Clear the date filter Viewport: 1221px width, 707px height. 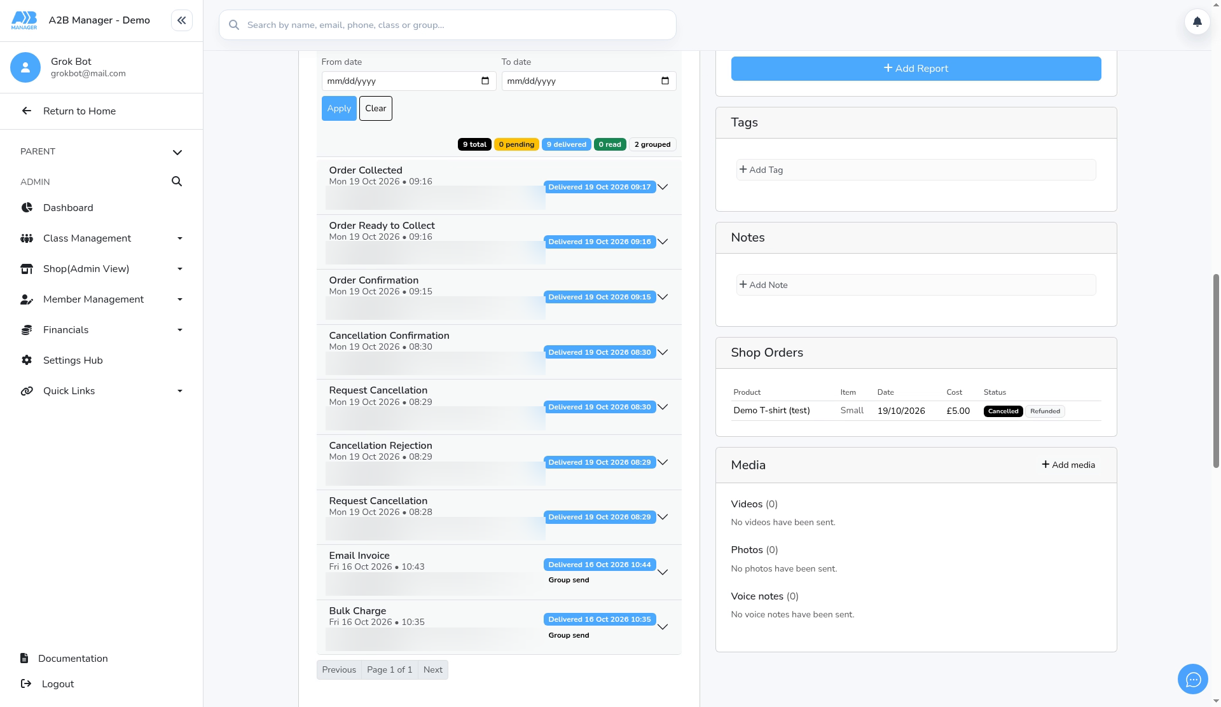[376, 108]
